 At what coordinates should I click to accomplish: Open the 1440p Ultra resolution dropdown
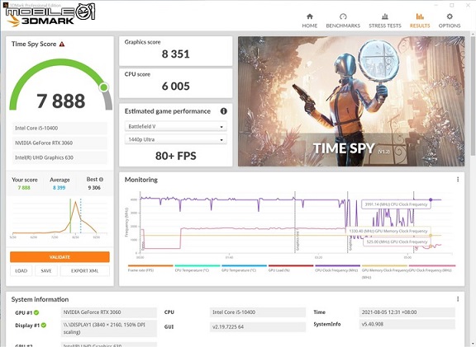pyautogui.click(x=175, y=139)
